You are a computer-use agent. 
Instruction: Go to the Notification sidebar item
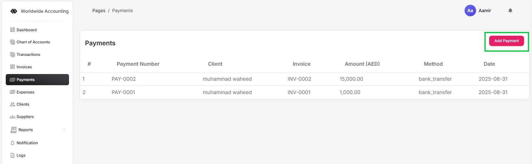tap(27, 143)
